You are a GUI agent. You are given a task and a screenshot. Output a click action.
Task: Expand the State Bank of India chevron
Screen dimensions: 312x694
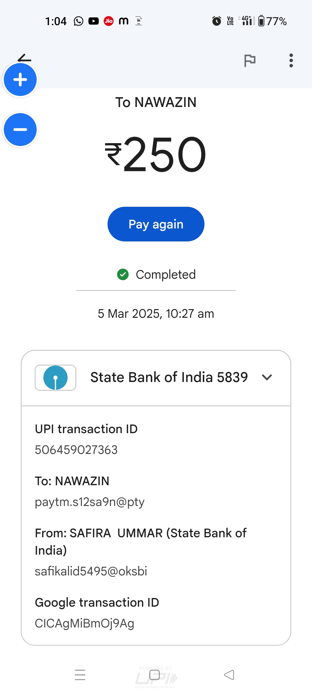point(267,377)
